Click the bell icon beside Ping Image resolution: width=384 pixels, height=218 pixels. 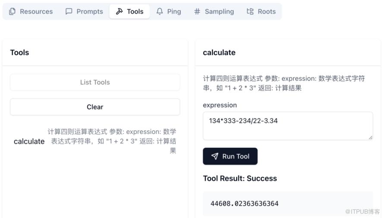[x=160, y=12]
